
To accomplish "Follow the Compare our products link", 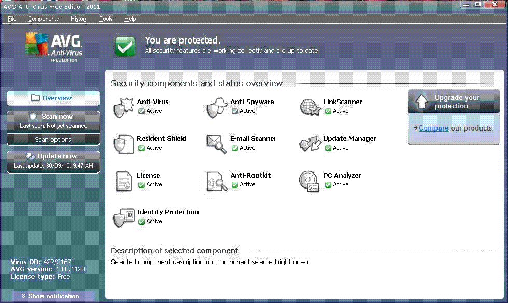I will [433, 128].
